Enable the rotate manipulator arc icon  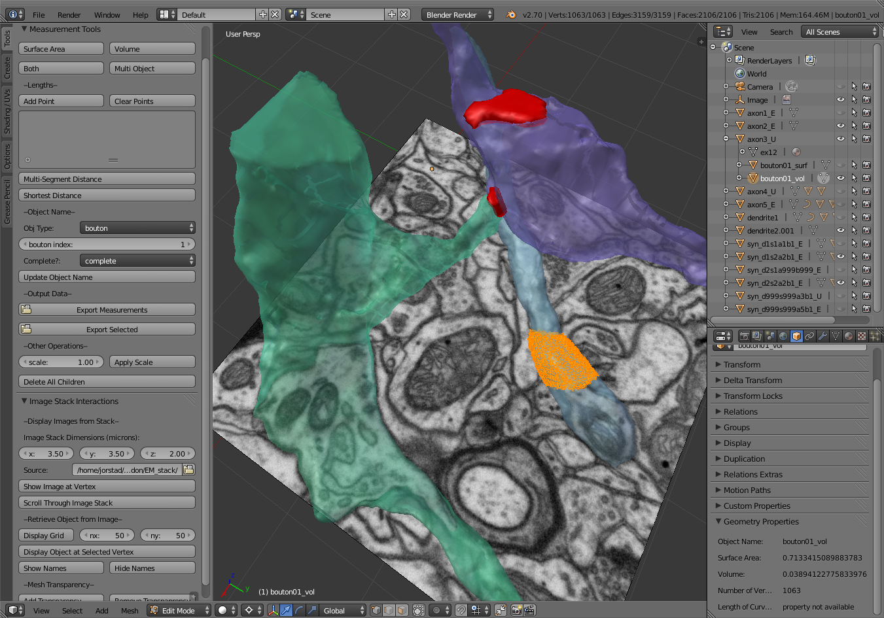pos(299,610)
